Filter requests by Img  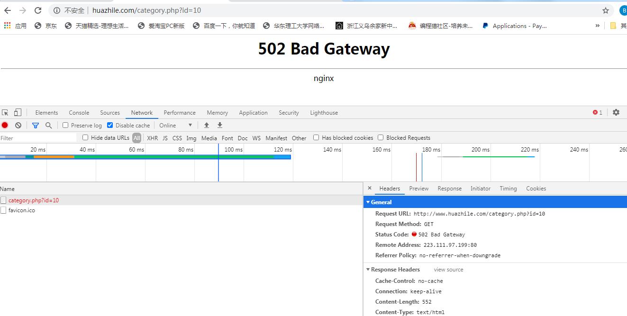point(191,138)
